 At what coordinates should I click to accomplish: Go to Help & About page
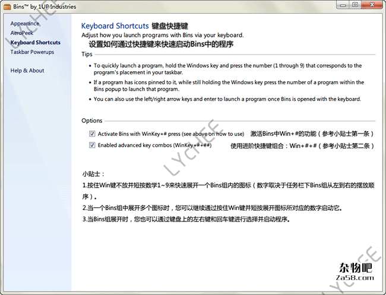pos(27,71)
